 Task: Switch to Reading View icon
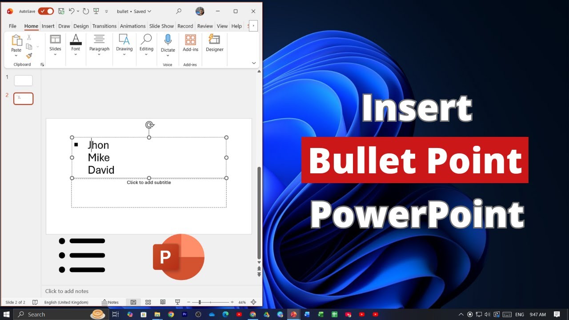(x=163, y=302)
